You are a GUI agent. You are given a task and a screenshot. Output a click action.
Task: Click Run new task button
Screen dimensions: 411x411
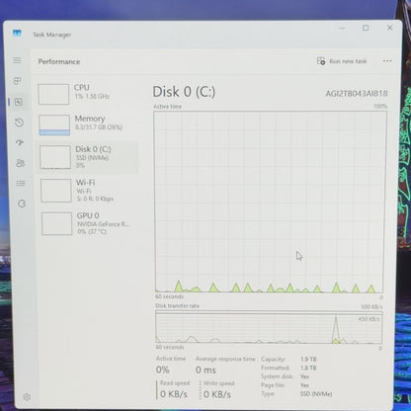342,61
